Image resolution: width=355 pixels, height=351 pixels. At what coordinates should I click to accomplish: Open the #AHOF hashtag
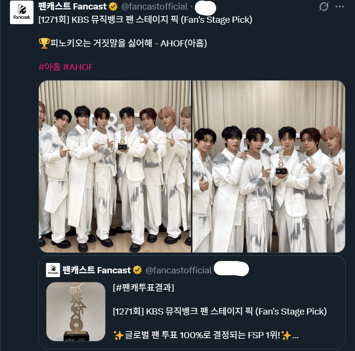[x=78, y=67]
